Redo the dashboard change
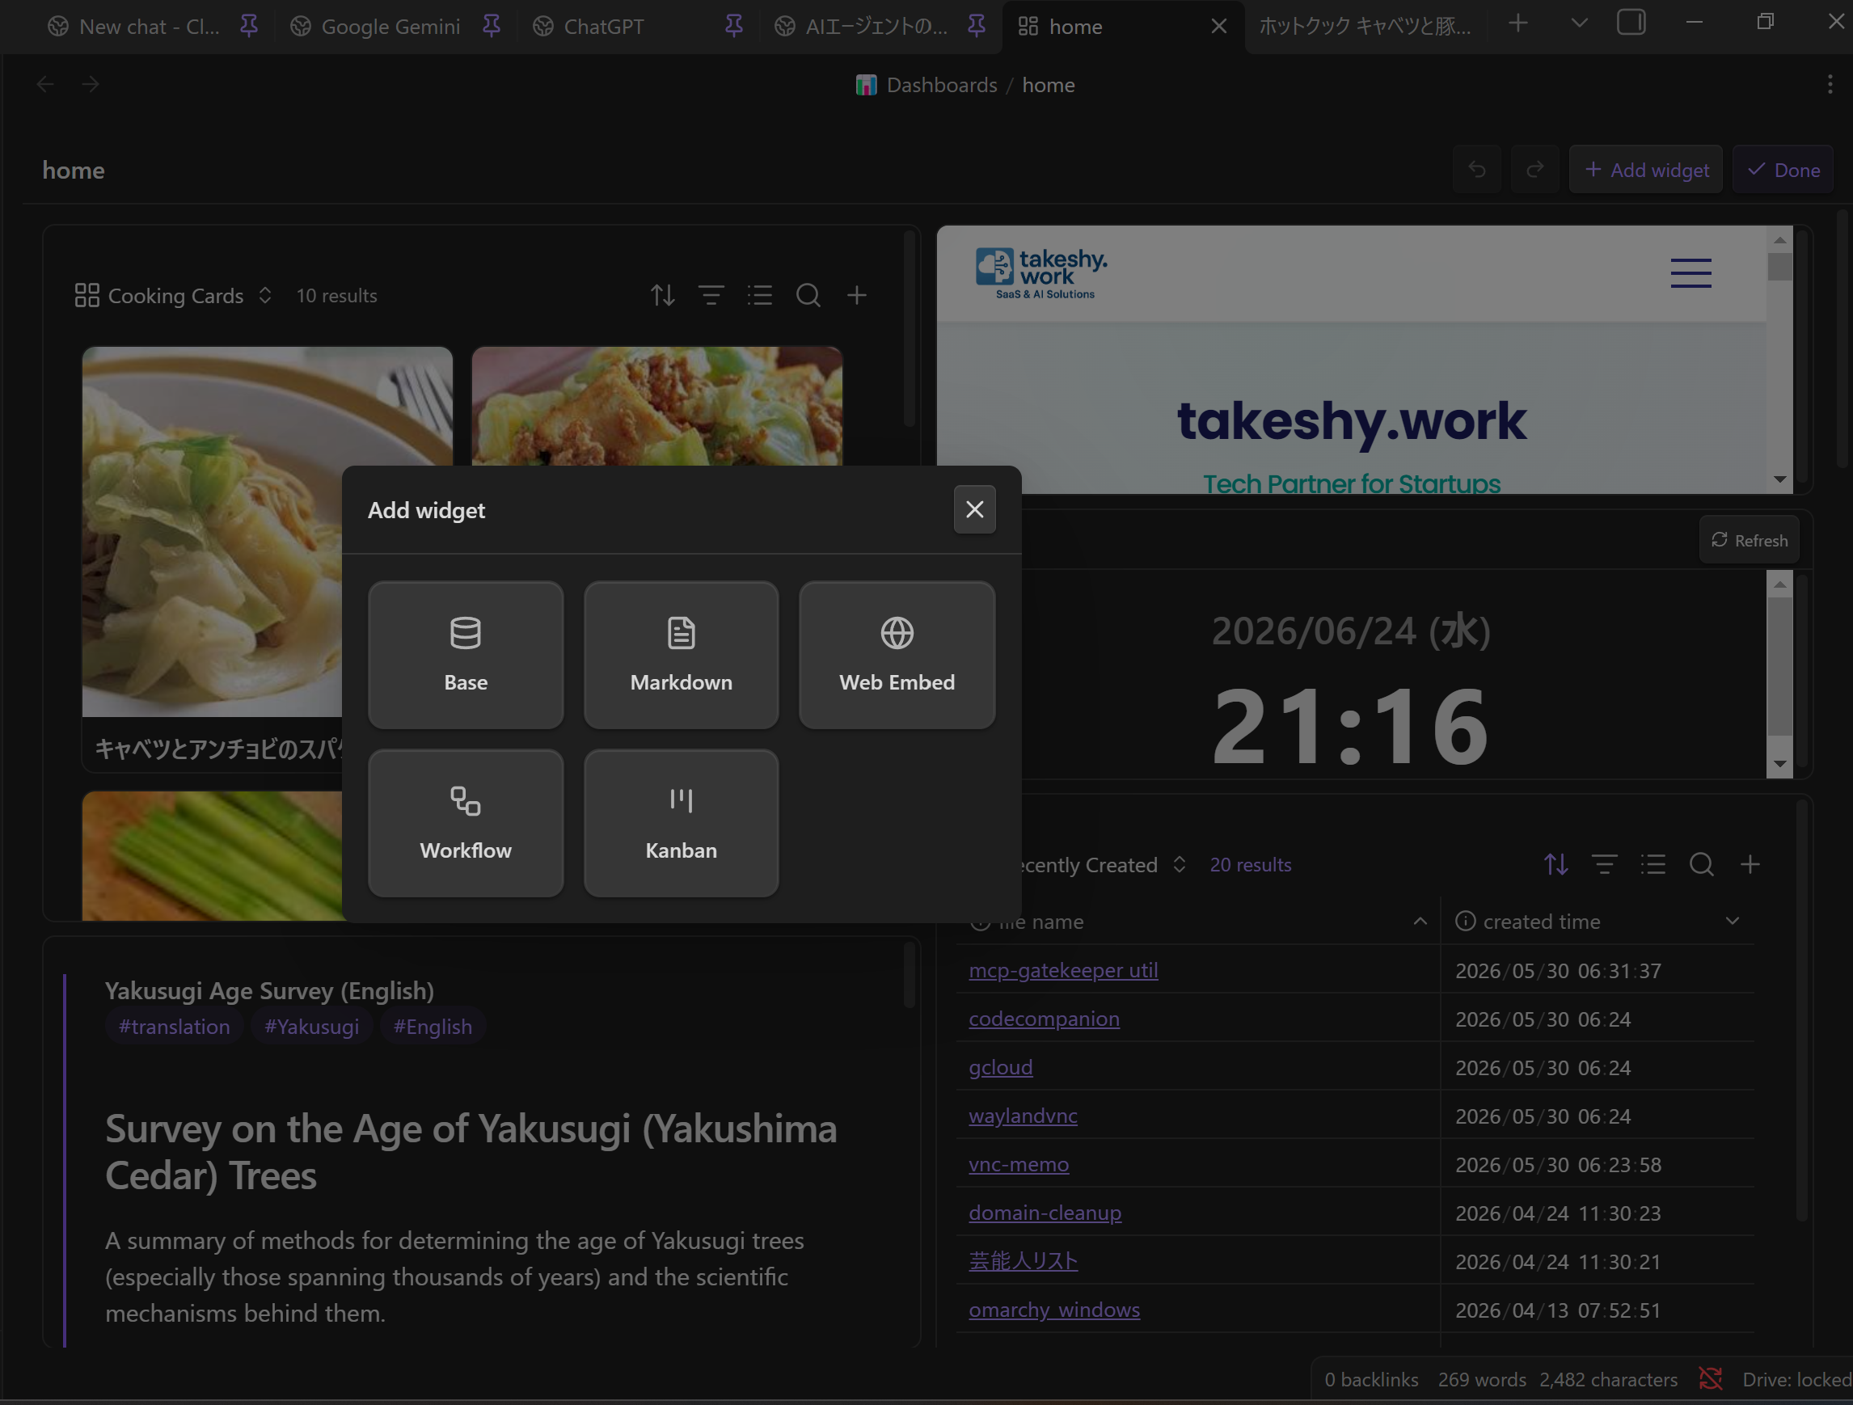 pos(1534,170)
